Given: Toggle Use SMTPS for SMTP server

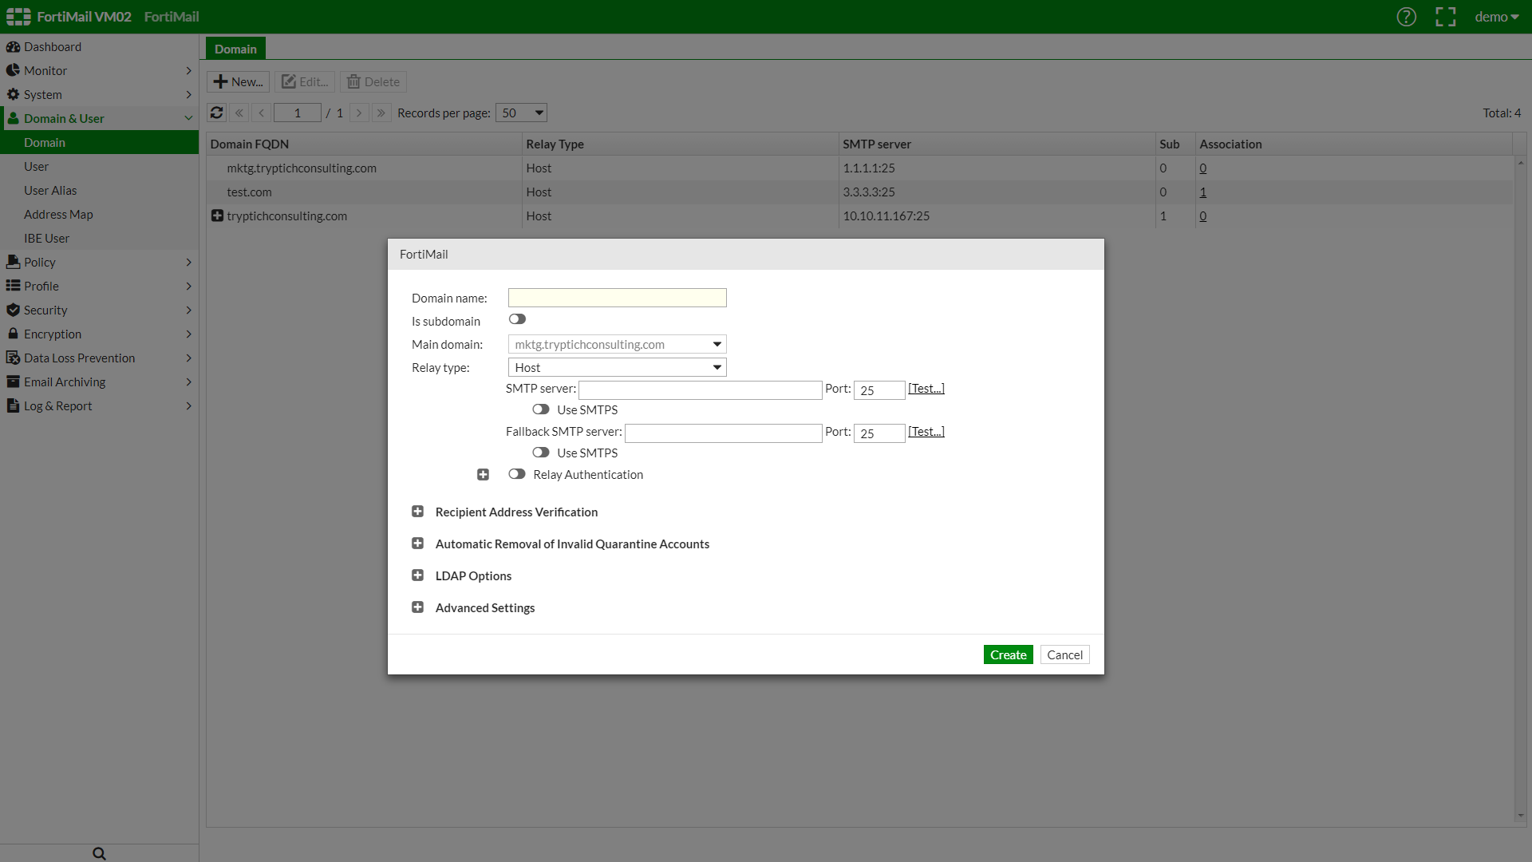Looking at the screenshot, I should [x=541, y=409].
